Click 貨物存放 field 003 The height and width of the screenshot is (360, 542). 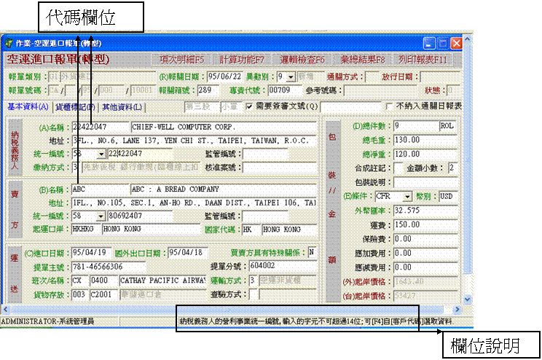pos(79,294)
